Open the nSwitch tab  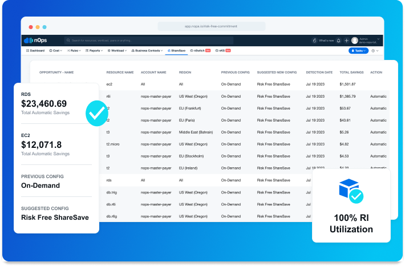tap(200, 51)
